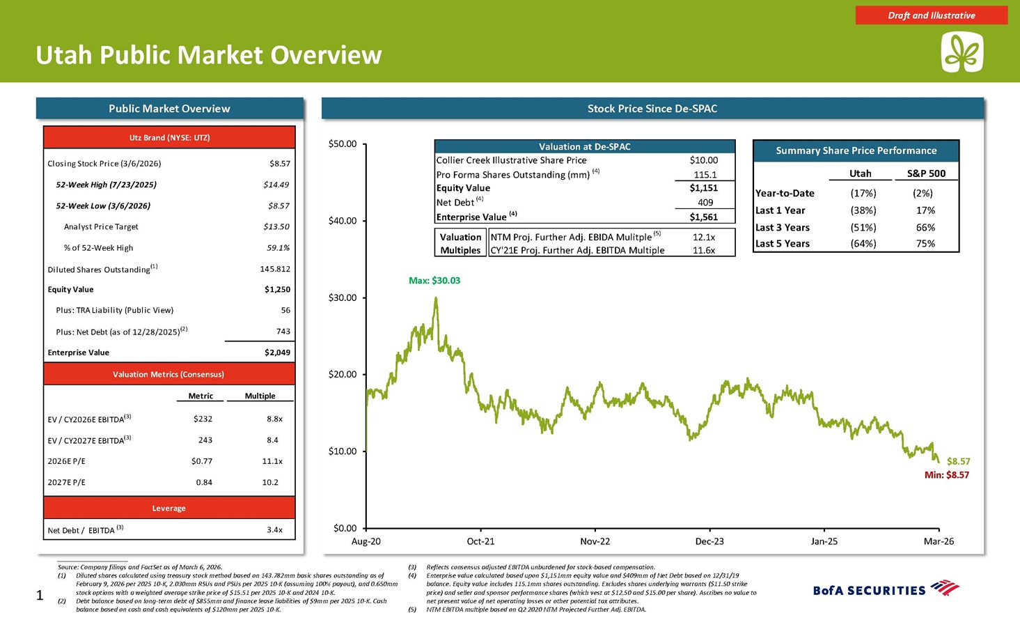Click the red "Min: $8.57" chart label
Viewport: 1020px width, 620px height.
point(947,475)
